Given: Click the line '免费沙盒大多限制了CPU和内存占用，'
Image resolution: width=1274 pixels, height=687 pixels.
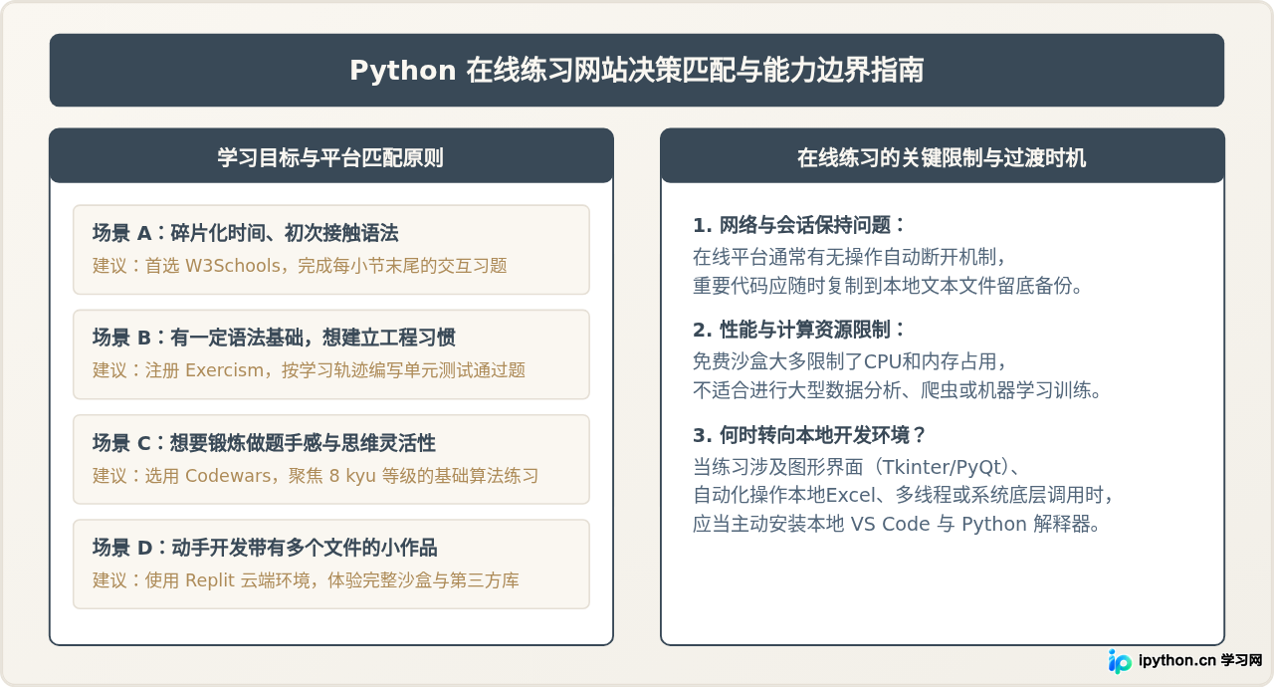Looking at the screenshot, I should [x=851, y=360].
